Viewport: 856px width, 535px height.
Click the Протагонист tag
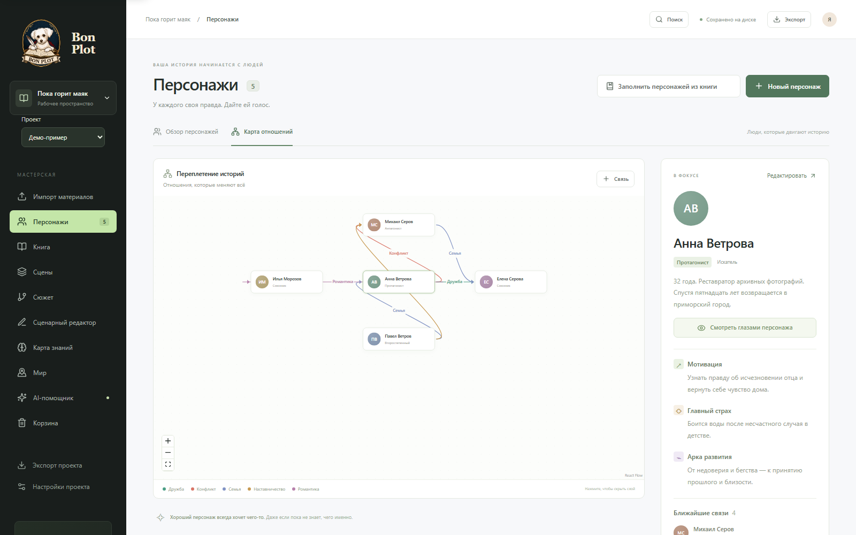point(692,262)
